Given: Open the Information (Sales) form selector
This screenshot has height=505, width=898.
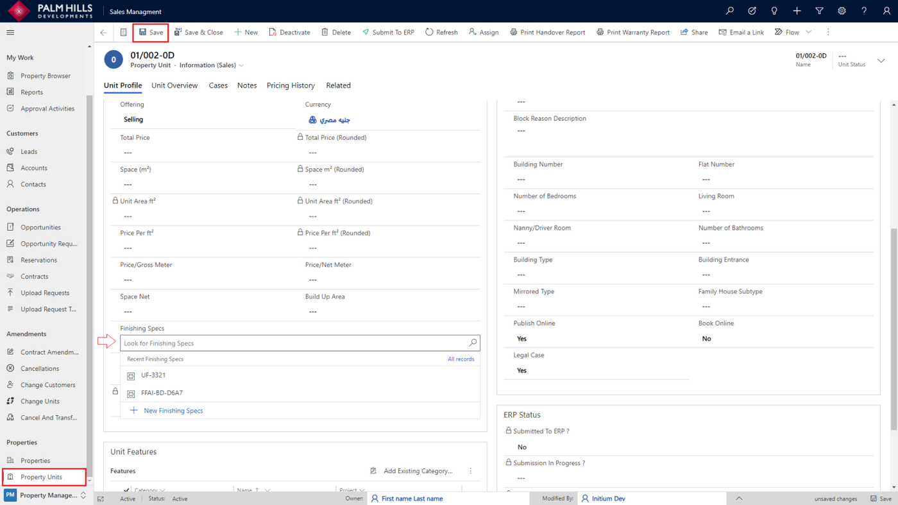Looking at the screenshot, I should coord(212,65).
